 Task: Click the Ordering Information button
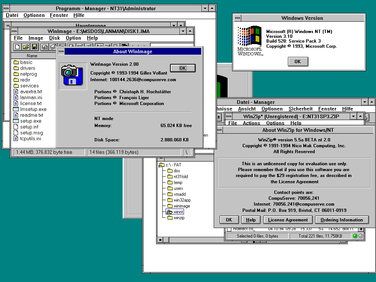tap(342, 220)
